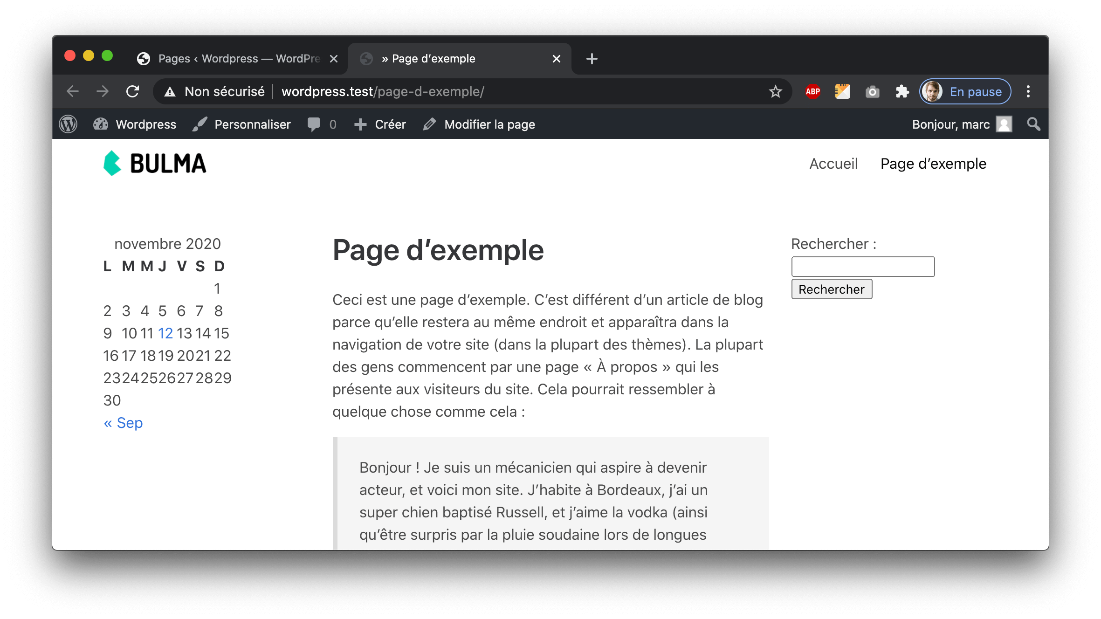This screenshot has height=619, width=1101.
Task: Reload the page with refresh icon
Action: pyautogui.click(x=133, y=91)
